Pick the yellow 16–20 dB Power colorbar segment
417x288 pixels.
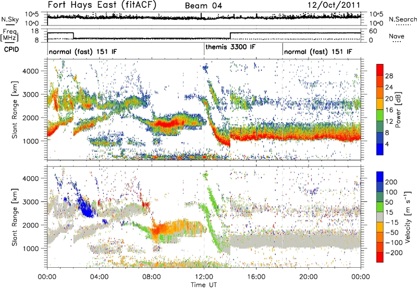380,104
